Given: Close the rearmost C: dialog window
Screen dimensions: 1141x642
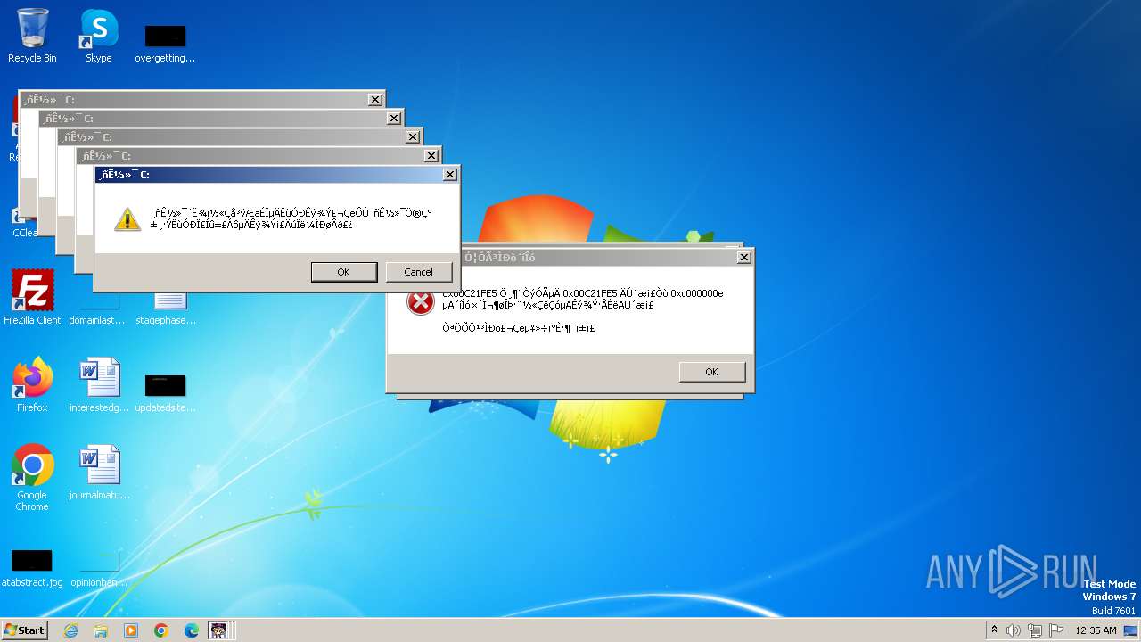Looking at the screenshot, I should [375, 100].
